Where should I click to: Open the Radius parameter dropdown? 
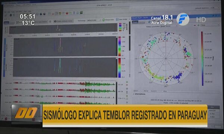pos(169,26)
